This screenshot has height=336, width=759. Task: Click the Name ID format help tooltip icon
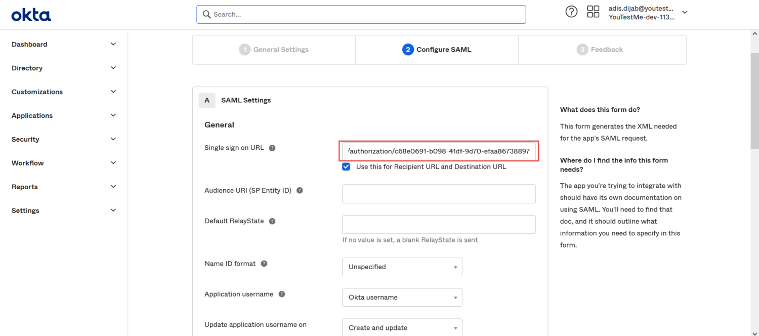point(264,263)
